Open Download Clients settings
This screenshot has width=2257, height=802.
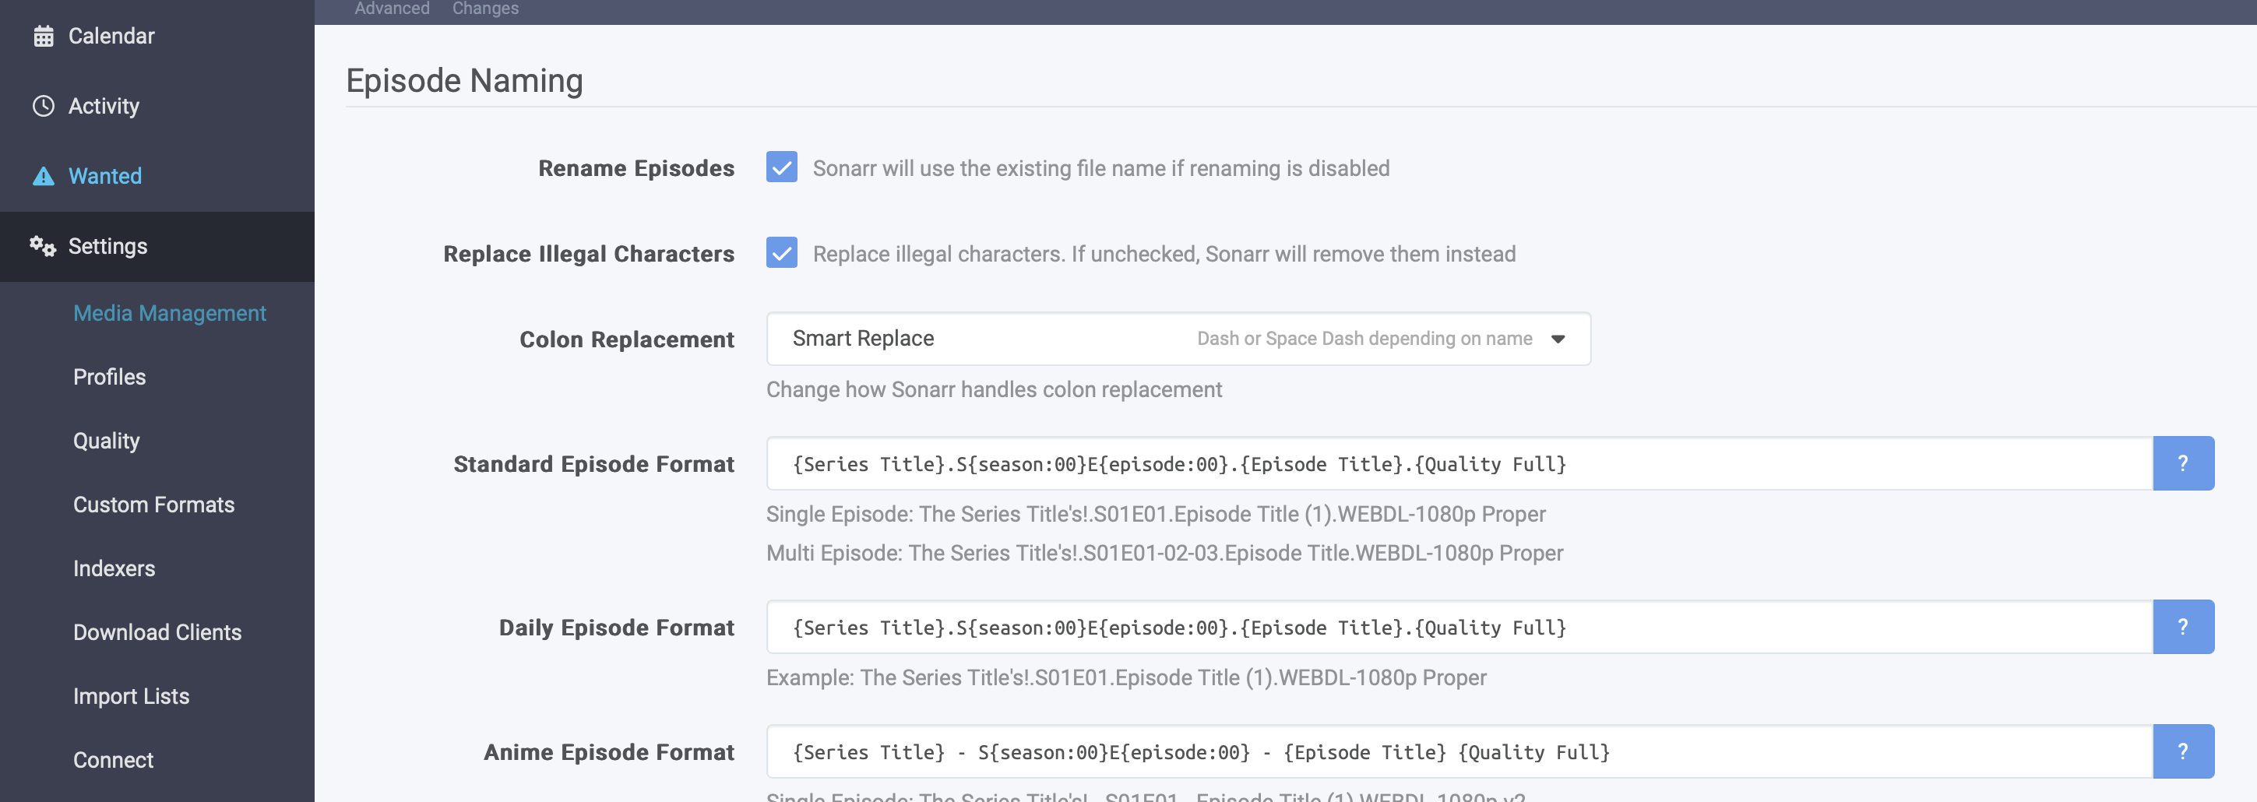[157, 632]
